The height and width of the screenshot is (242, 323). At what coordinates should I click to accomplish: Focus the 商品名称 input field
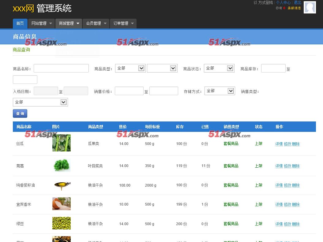coord(61,68)
